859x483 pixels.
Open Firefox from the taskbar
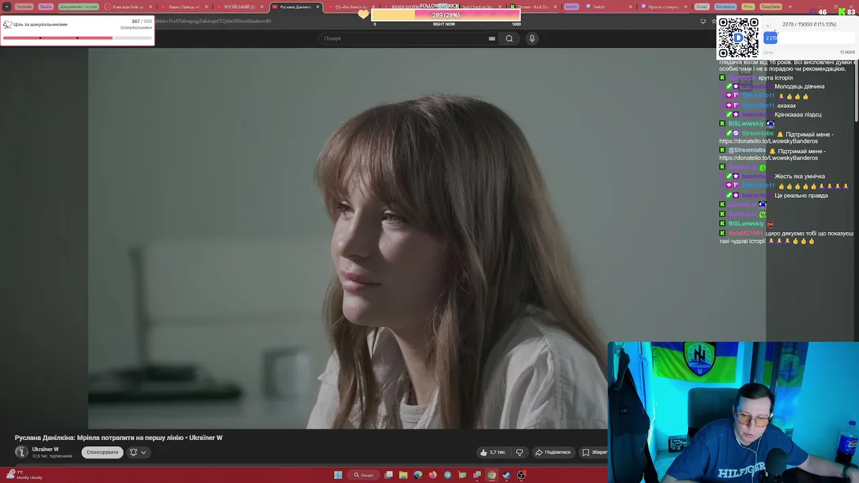(x=433, y=475)
